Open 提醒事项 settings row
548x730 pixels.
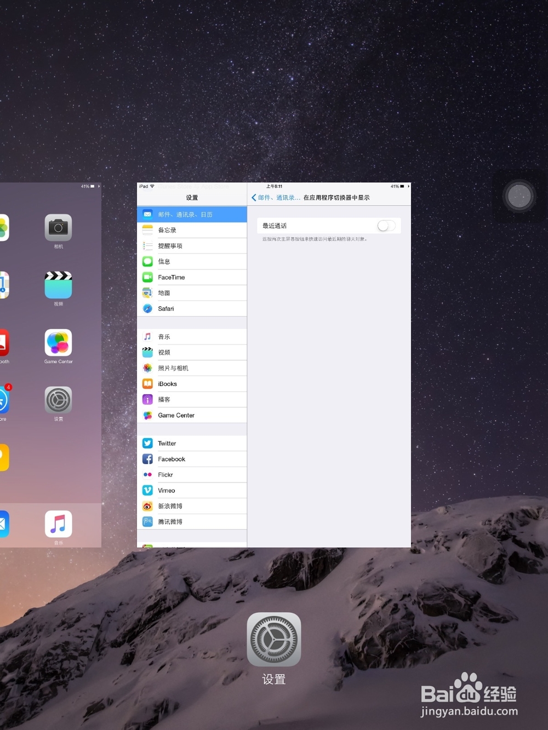(x=192, y=246)
